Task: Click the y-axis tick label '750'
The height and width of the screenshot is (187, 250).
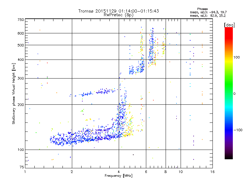Action: click(21, 20)
